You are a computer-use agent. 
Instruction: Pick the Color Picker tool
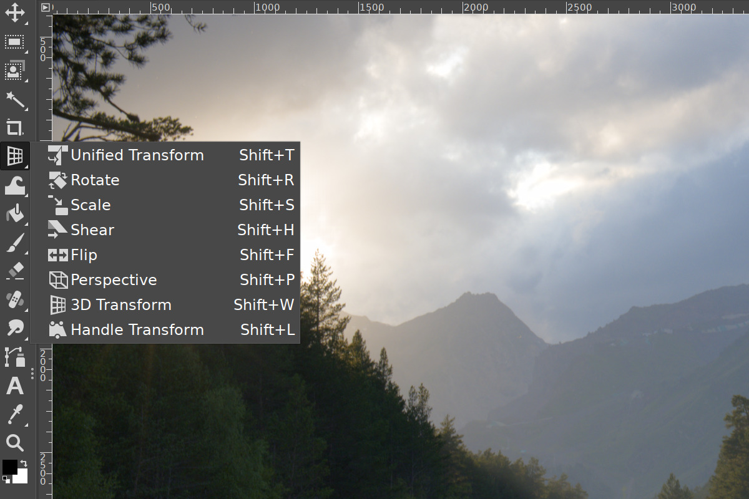coord(16,414)
